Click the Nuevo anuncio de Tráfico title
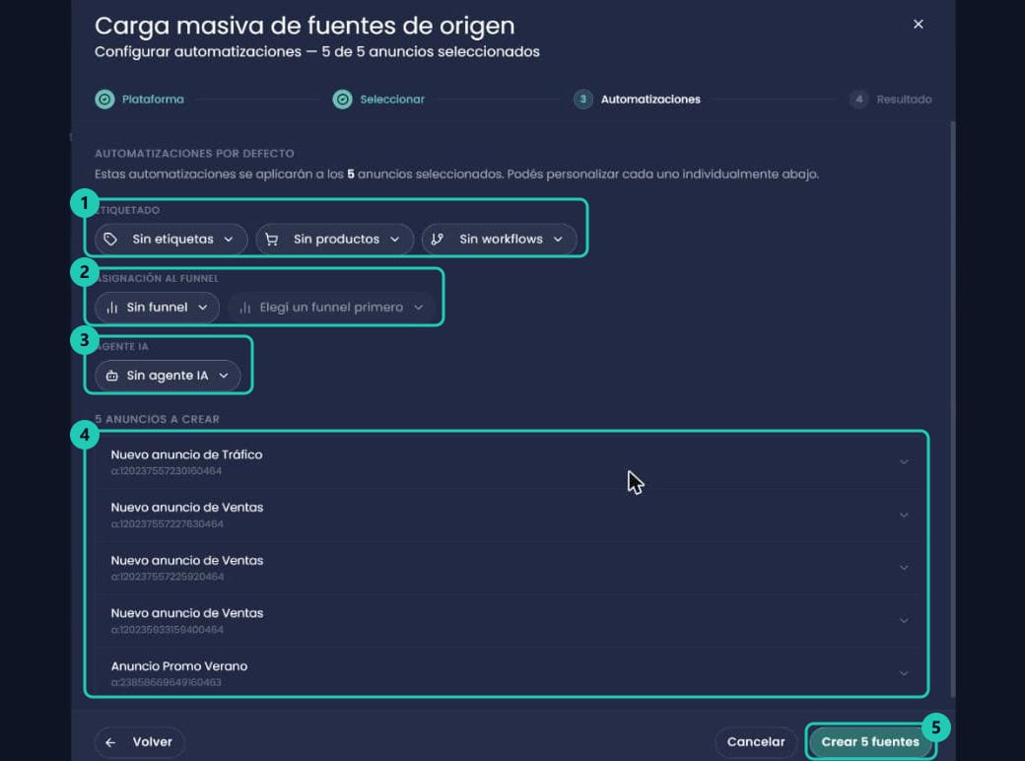This screenshot has width=1025, height=761. click(x=186, y=454)
